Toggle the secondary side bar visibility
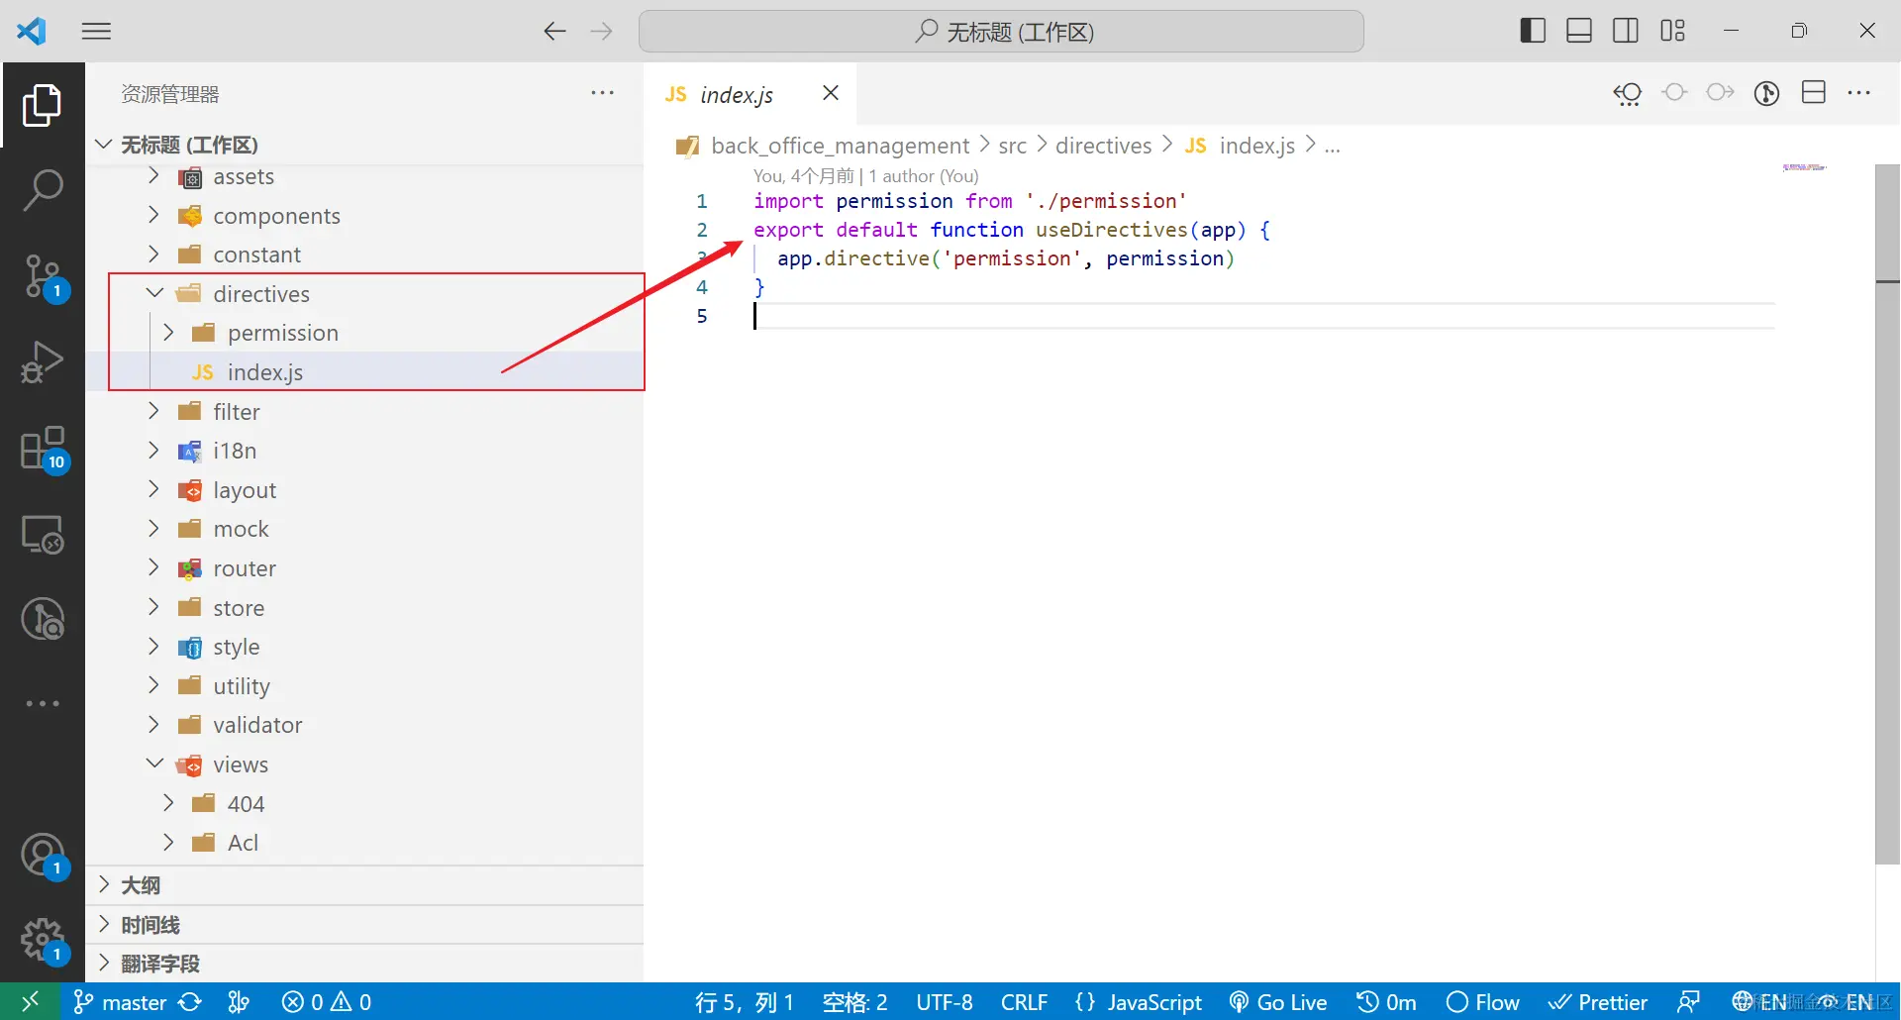1901x1020 pixels. (x=1626, y=31)
